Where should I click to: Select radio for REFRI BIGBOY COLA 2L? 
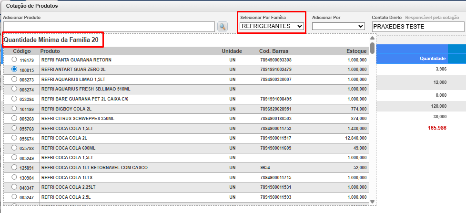point(14,108)
